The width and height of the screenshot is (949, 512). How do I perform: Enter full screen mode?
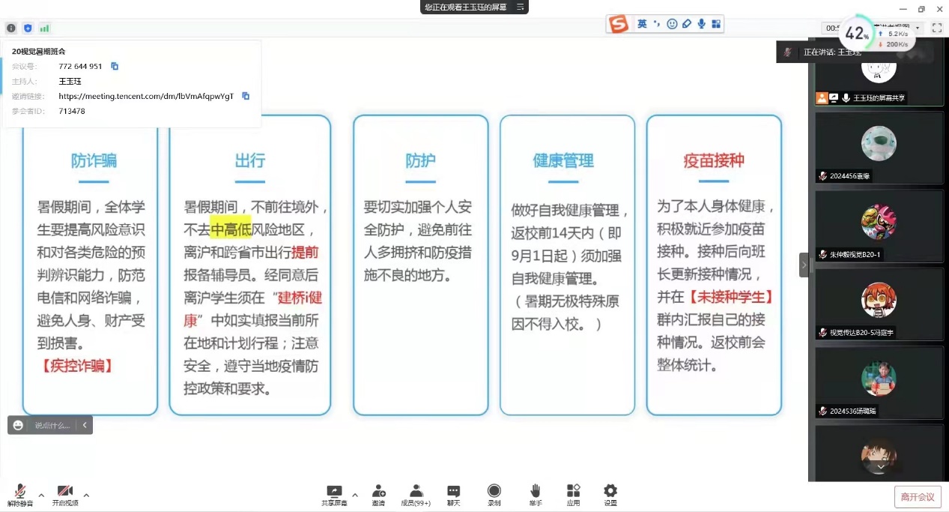(x=936, y=28)
